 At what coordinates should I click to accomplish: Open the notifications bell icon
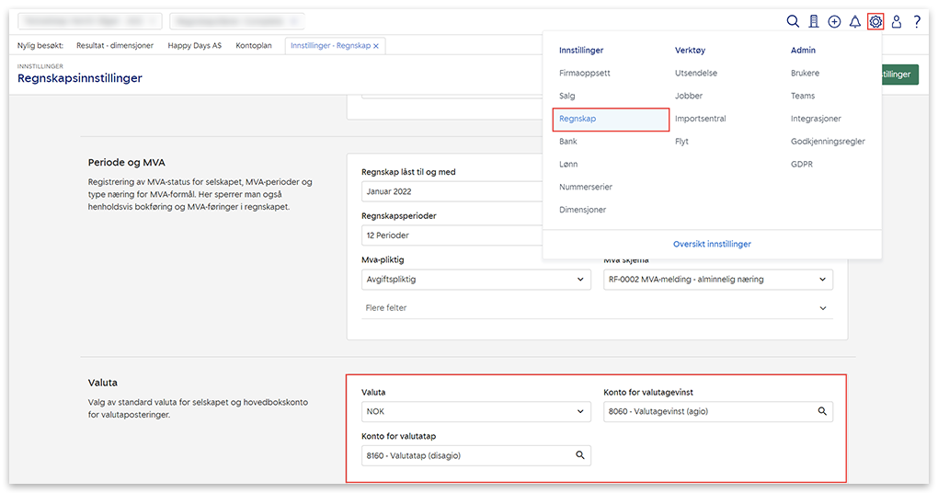pyautogui.click(x=854, y=22)
